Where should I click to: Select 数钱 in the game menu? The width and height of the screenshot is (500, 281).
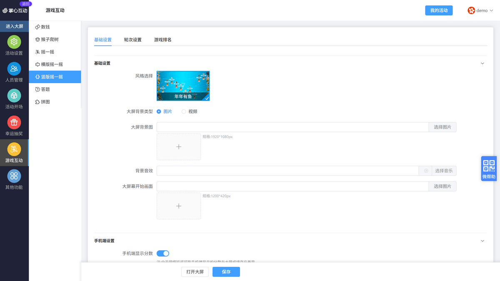point(55,27)
